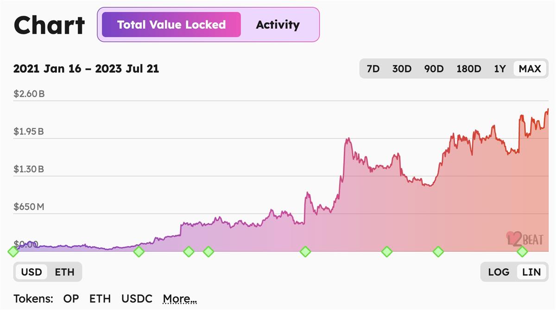Image resolution: width=556 pixels, height=310 pixels.
Task: Click the fifth green milestone diamond marker
Action: [305, 252]
